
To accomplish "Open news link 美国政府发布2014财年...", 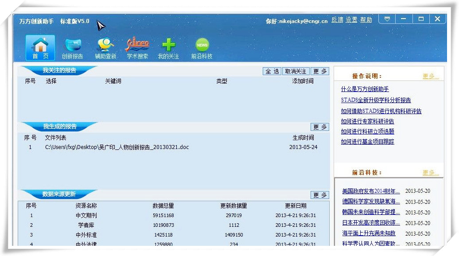I will 371,191.
